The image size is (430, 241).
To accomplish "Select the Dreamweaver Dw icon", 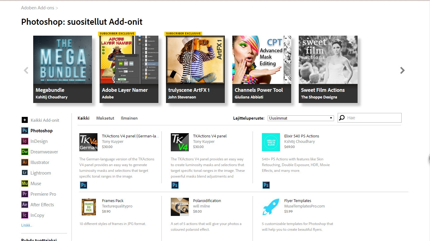I will click(24, 152).
